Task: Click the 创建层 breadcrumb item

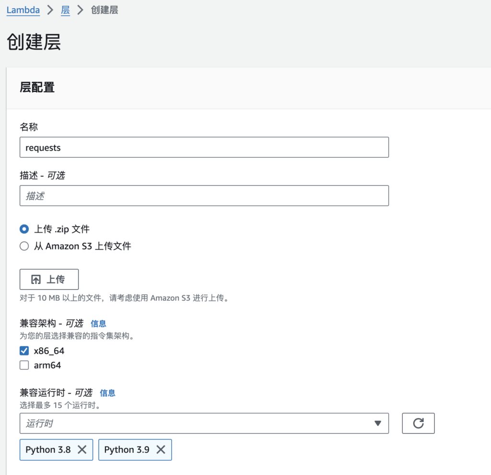Action: tap(104, 10)
